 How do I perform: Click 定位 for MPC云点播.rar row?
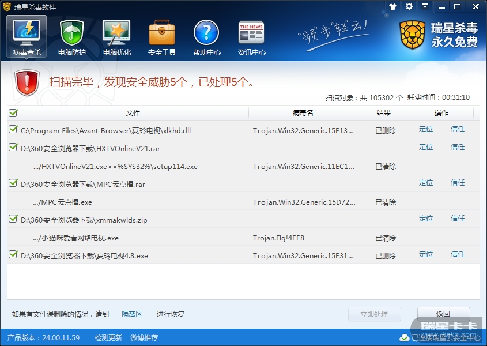pos(426,182)
